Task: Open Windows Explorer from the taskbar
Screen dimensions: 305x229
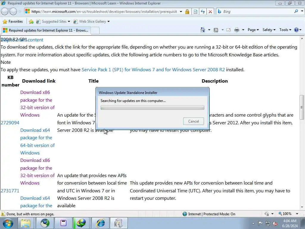Action: [x=26, y=223]
